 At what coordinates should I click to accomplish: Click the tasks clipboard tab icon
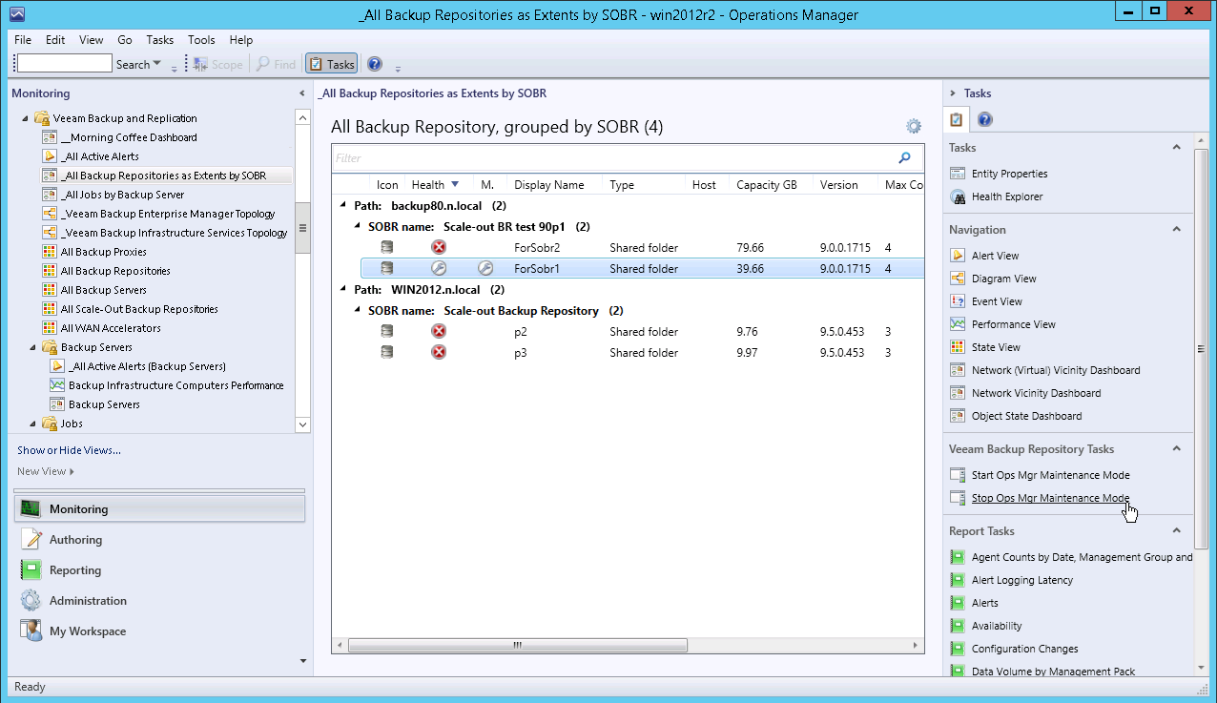coord(958,120)
